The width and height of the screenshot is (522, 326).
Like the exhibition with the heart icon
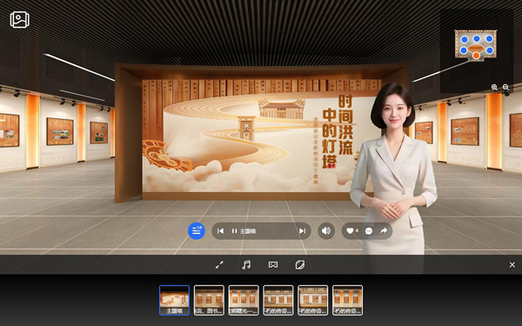[x=350, y=231]
